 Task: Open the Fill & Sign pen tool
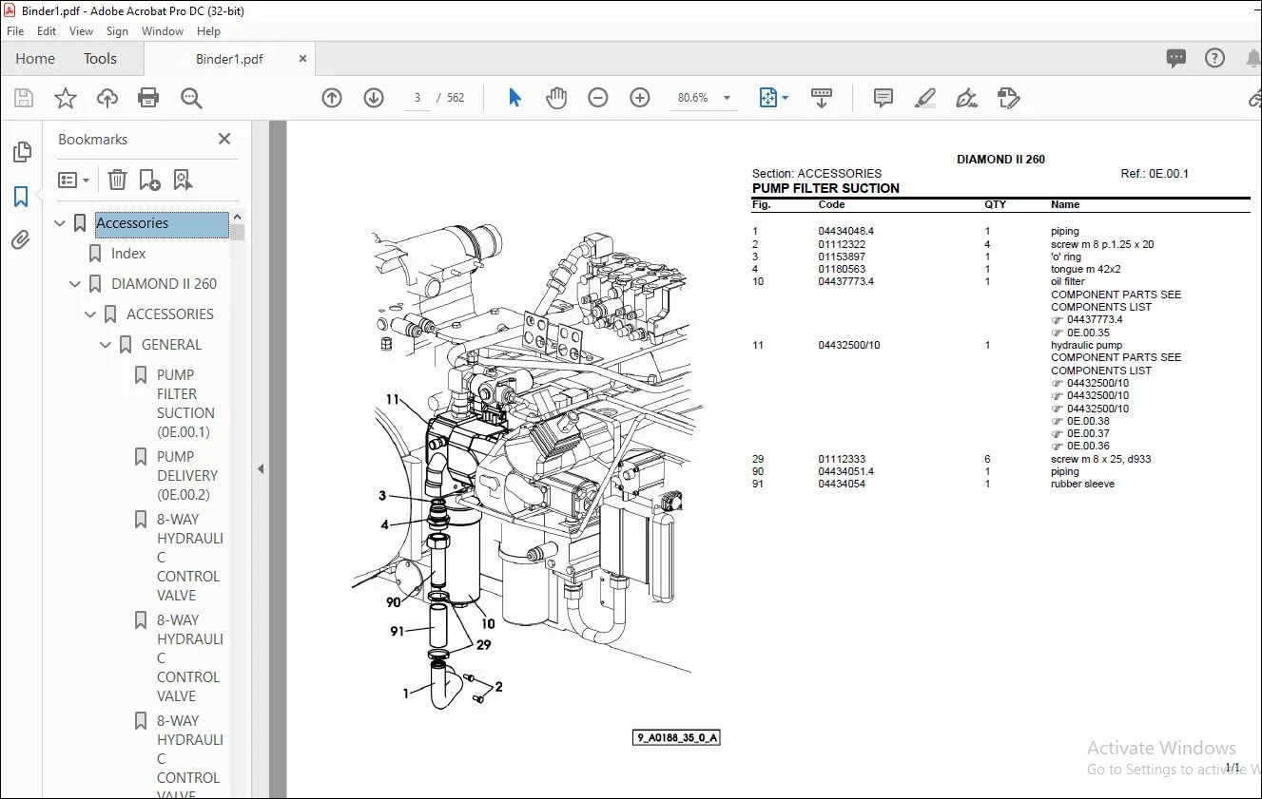coord(967,98)
